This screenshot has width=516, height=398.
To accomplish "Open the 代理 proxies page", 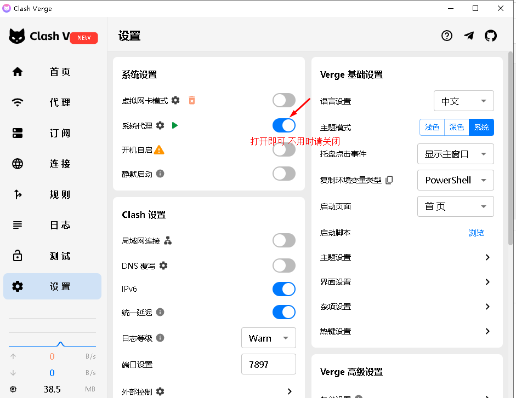I will 52,102.
